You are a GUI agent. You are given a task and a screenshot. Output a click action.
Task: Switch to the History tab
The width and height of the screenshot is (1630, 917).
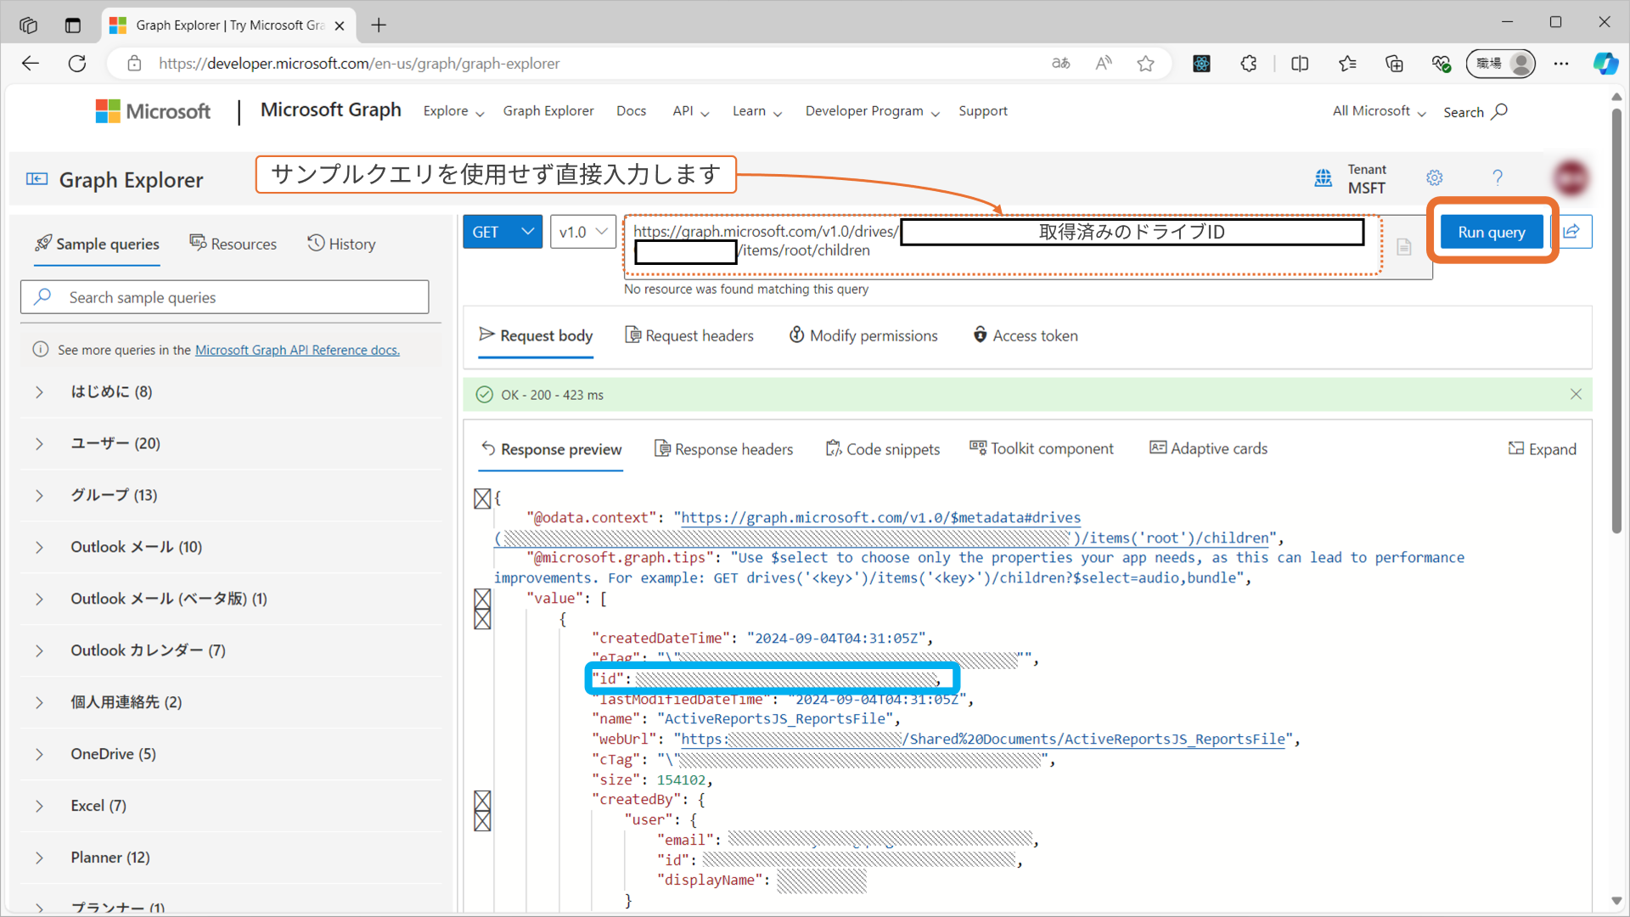[341, 245]
